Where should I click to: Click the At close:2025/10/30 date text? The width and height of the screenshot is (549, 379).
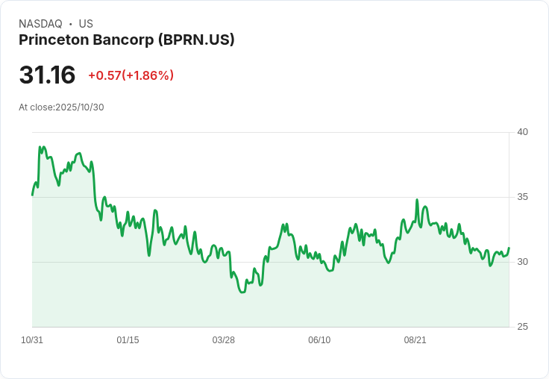click(61, 107)
